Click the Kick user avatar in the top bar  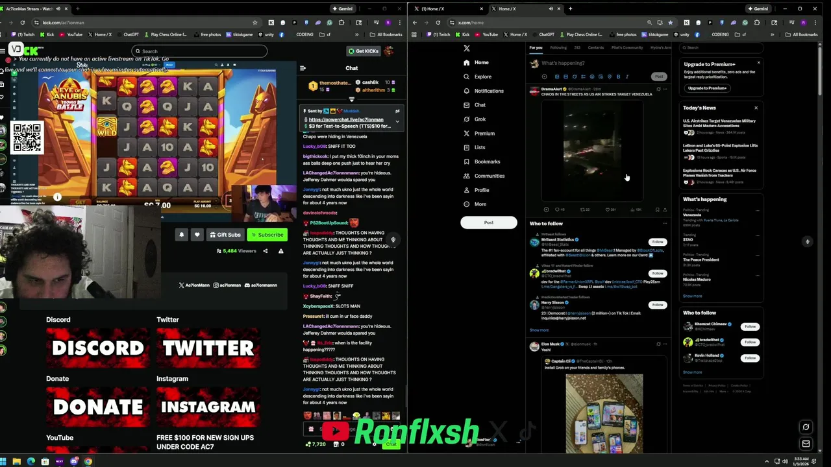coord(389,51)
